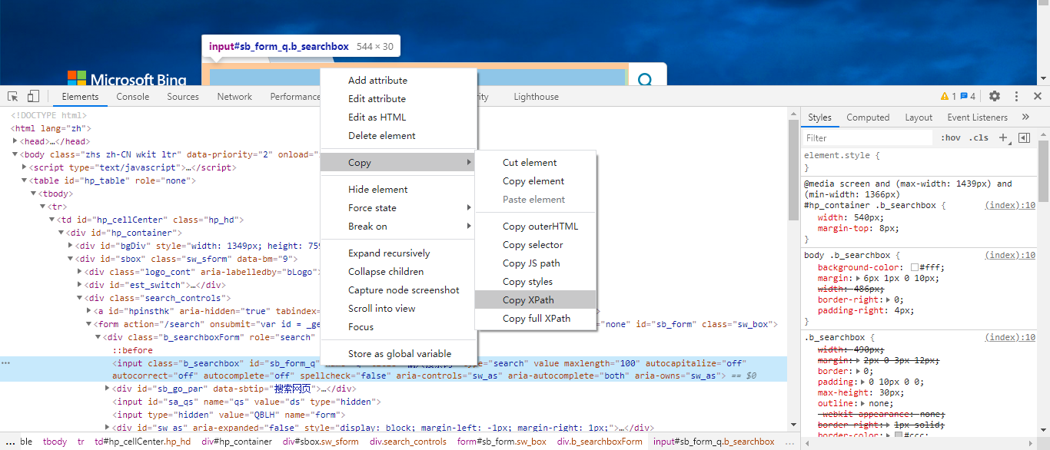Click the Microsoft Bing logo
Viewport: 1050px width, 450px height.
[127, 79]
